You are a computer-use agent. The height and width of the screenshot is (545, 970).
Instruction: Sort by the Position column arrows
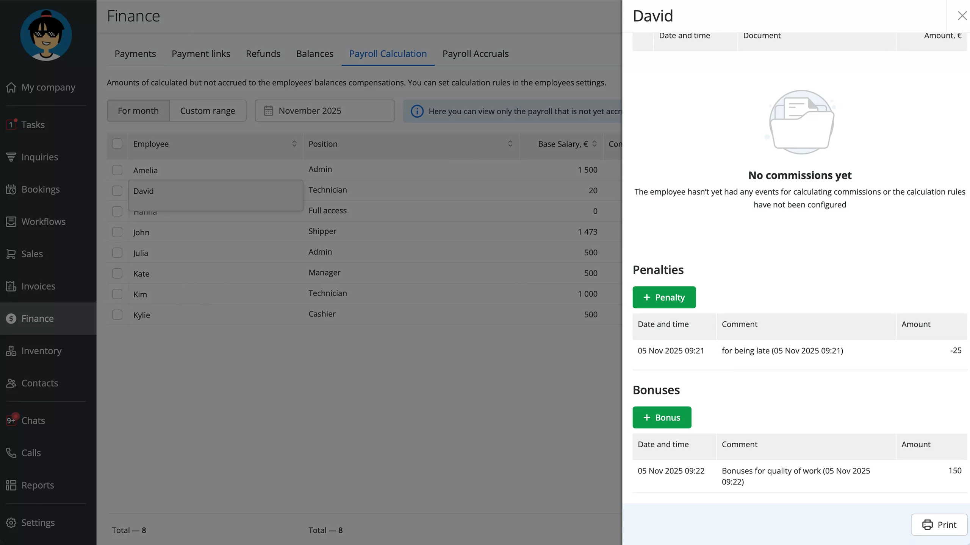(510, 144)
